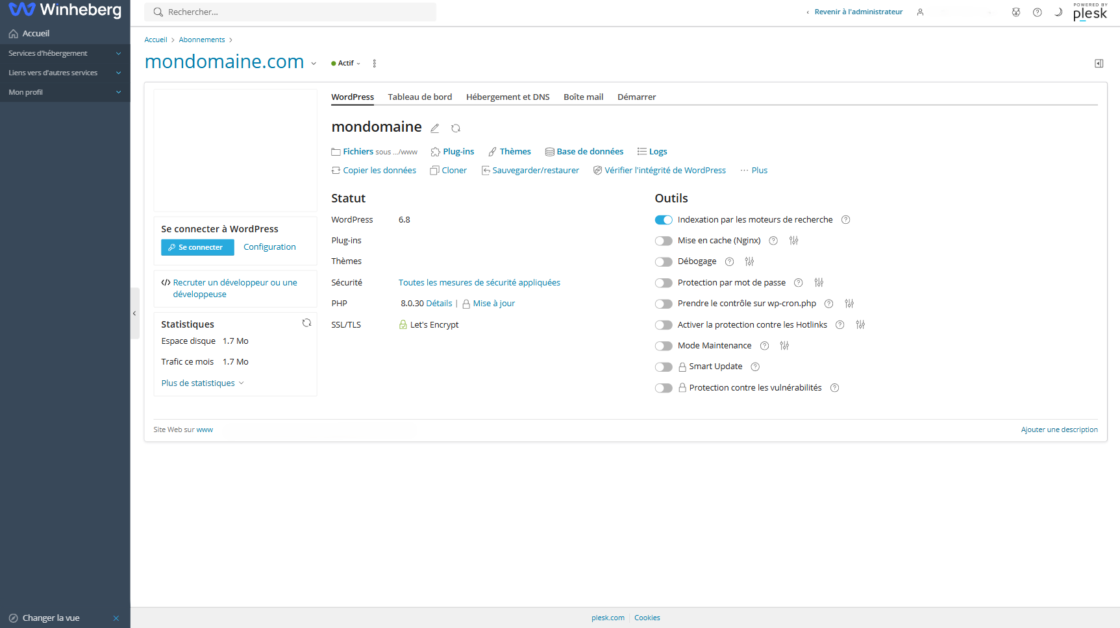Viewport: 1120px width, 628px height.
Task: Click the sidebar panel toggle icon at right
Action: (x=1099, y=64)
